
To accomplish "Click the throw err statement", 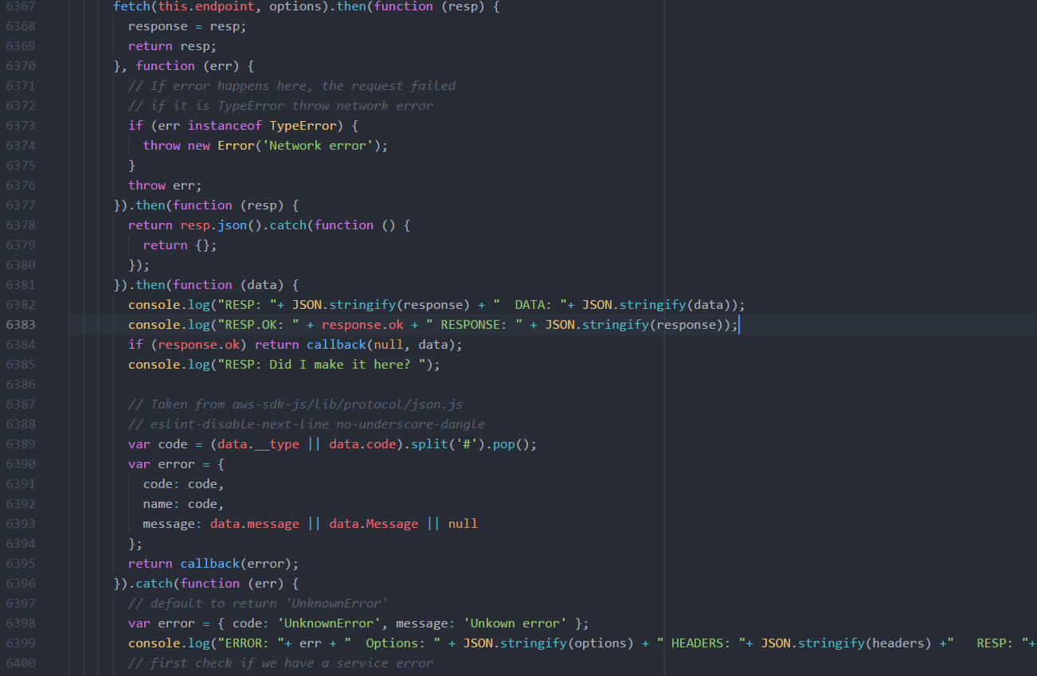I will click(x=163, y=185).
